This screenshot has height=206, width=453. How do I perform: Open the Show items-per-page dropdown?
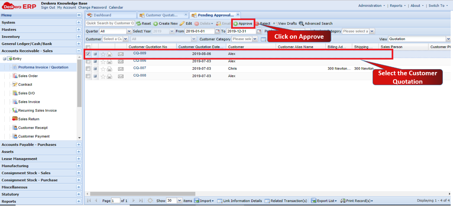coord(179,200)
